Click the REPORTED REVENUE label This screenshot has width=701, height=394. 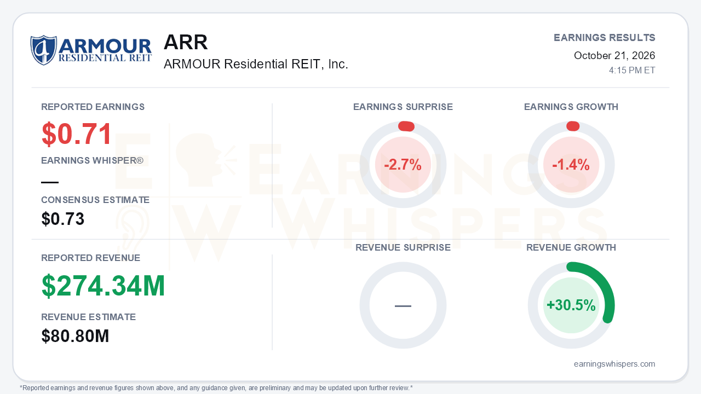(x=91, y=258)
